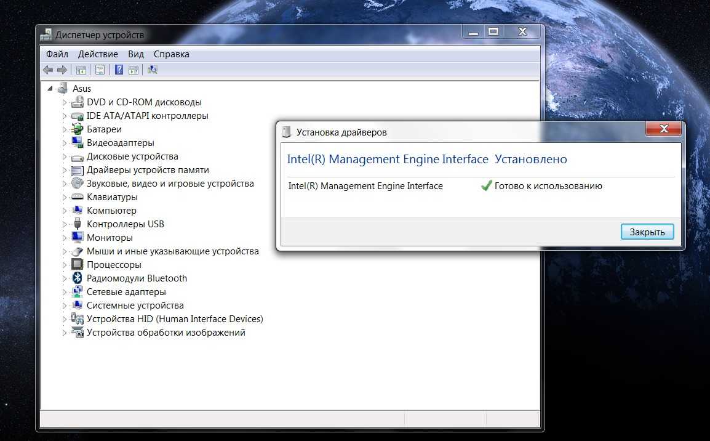Click the Батареи battery icon
The image size is (710, 441).
78,129
